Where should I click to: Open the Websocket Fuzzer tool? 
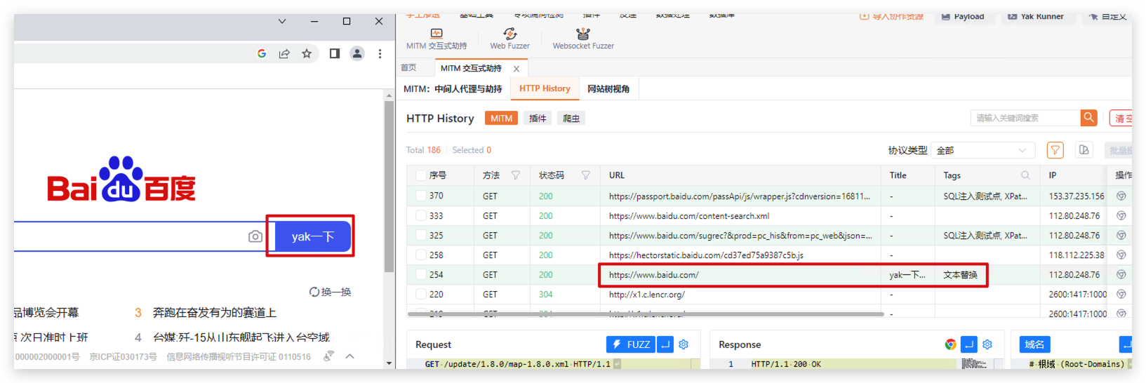(582, 39)
